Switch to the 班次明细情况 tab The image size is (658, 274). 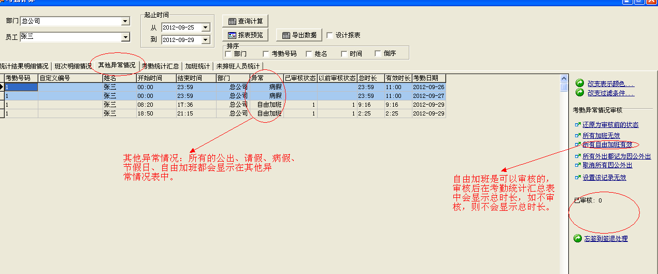click(73, 66)
